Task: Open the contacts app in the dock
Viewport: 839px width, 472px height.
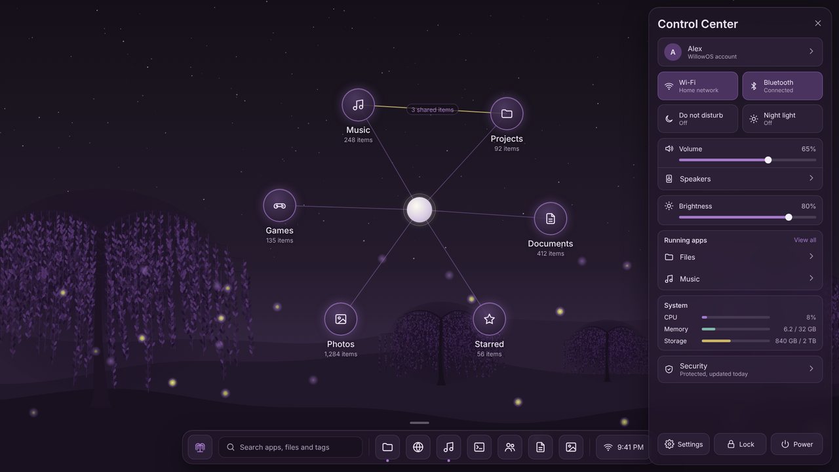Action: (510, 447)
